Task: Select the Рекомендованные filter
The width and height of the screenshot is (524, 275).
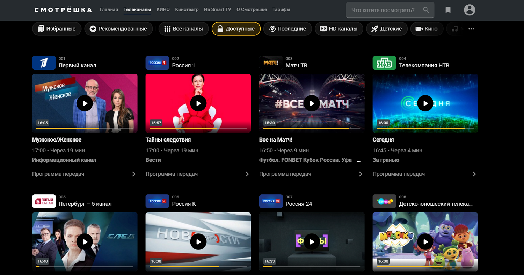Action: (x=118, y=29)
